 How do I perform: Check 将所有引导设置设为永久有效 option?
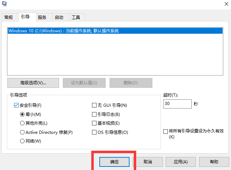tap(166, 131)
